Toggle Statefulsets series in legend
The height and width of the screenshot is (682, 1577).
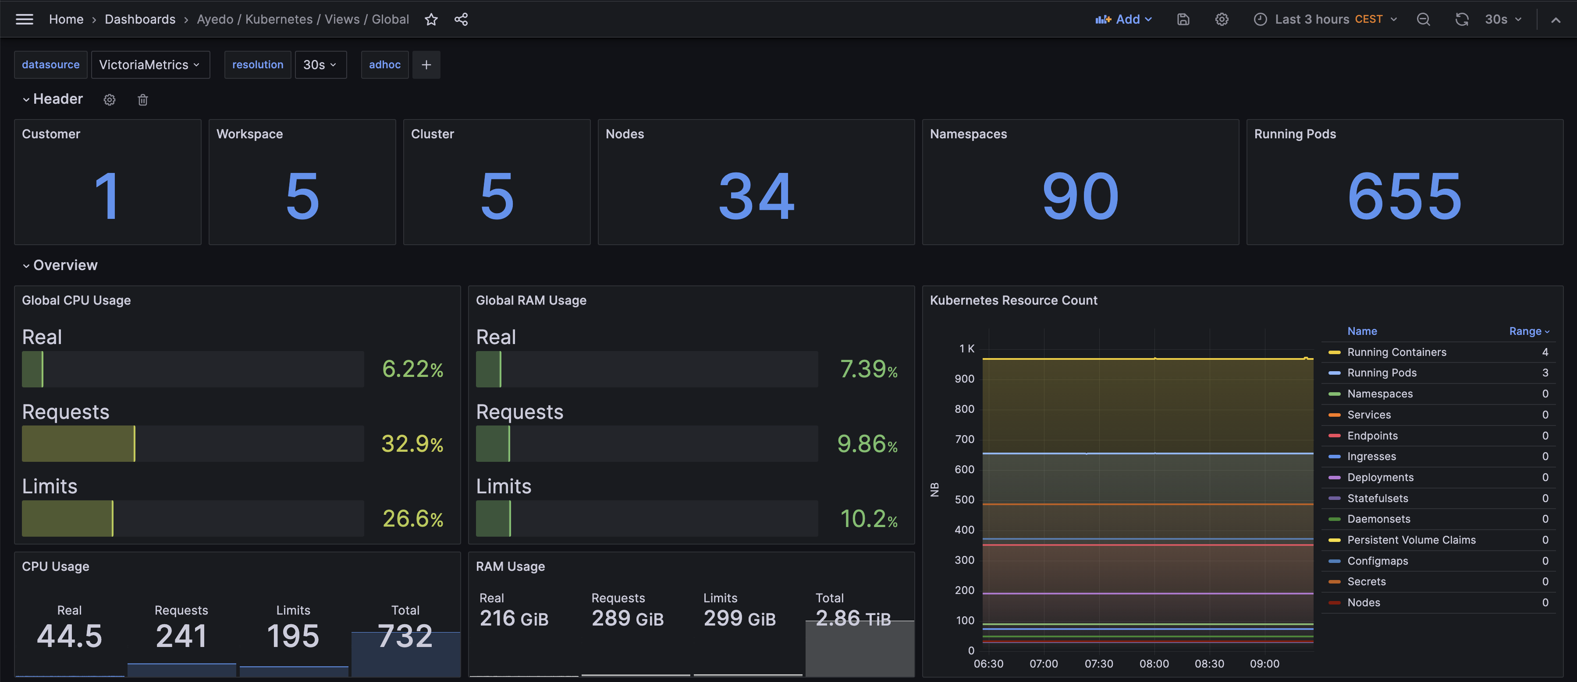pyautogui.click(x=1378, y=499)
